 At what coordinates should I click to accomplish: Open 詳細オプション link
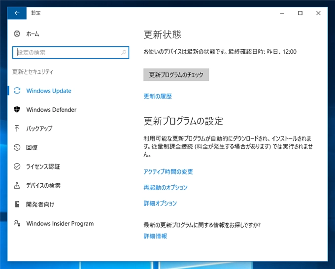click(160, 203)
